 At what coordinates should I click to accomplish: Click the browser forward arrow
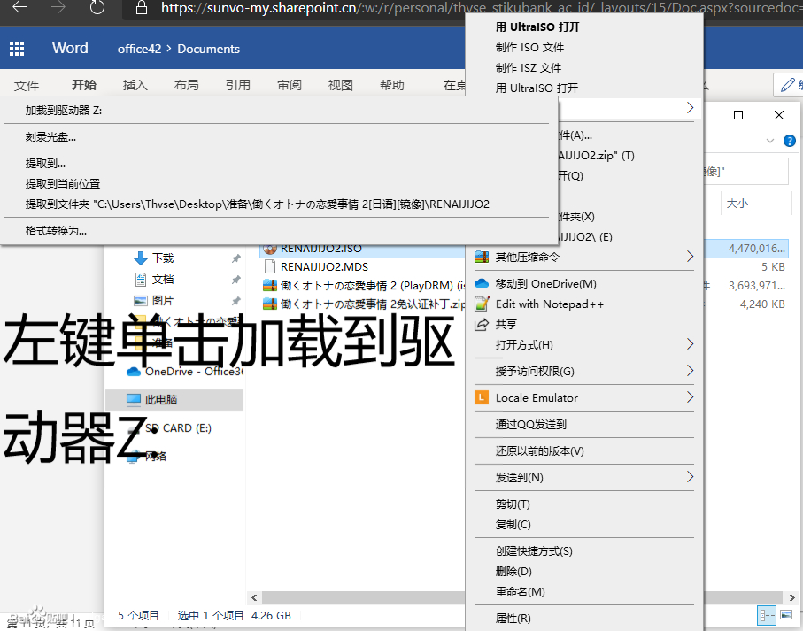[58, 7]
